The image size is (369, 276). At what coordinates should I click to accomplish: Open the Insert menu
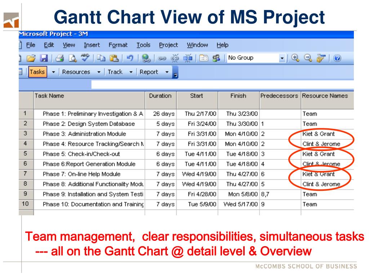(x=92, y=45)
